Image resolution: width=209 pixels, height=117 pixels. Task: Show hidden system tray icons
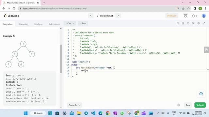click(158, 113)
